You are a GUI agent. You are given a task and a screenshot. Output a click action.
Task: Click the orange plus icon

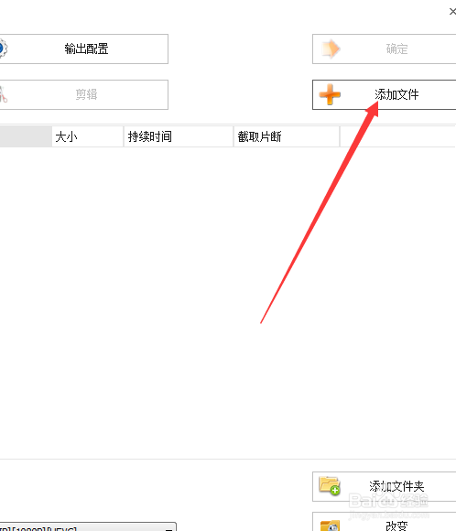[x=330, y=94]
